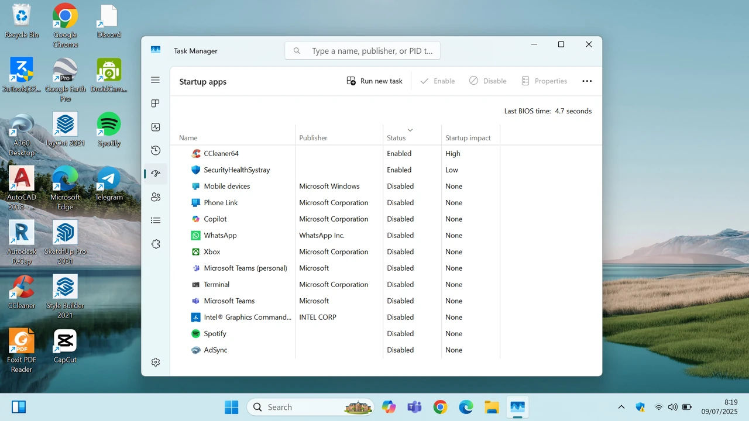Focus the Task Manager search field
749x421 pixels.
tap(363, 51)
